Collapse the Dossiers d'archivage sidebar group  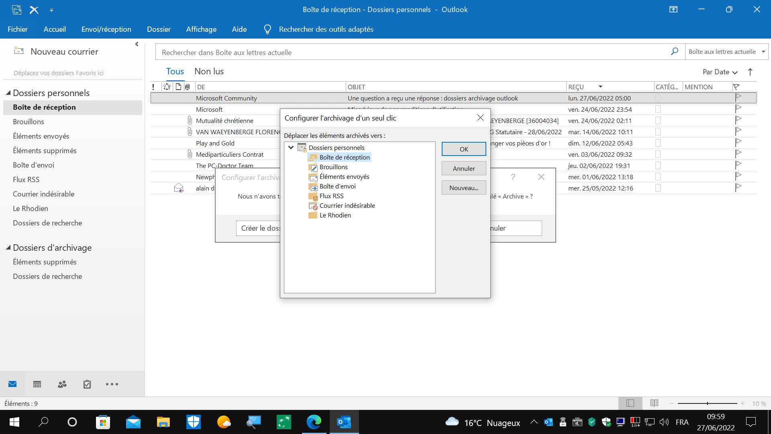click(8, 248)
